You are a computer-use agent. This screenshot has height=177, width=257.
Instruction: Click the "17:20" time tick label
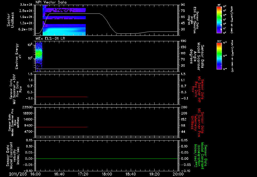coord(83,174)
